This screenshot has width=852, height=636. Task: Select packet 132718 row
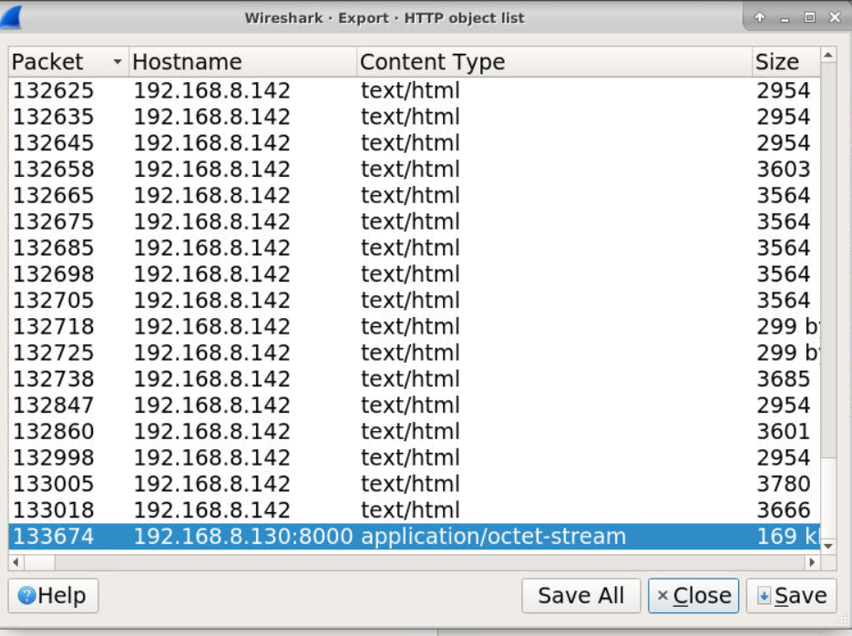414,326
